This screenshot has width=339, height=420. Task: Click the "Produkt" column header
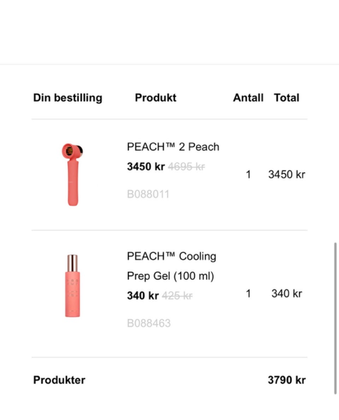pyautogui.click(x=155, y=98)
